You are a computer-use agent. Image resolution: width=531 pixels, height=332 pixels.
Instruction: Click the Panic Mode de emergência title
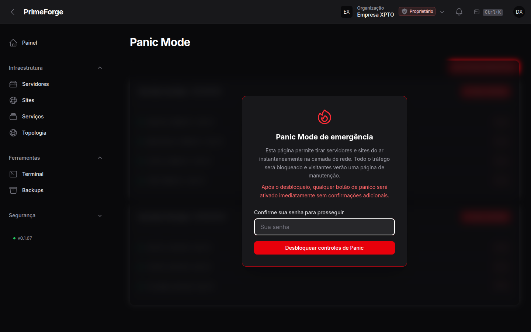coord(324,137)
